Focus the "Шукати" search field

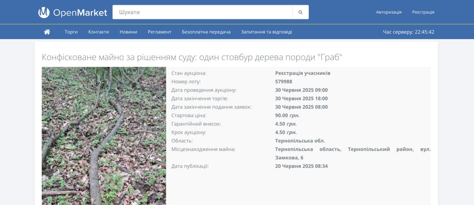click(202, 12)
